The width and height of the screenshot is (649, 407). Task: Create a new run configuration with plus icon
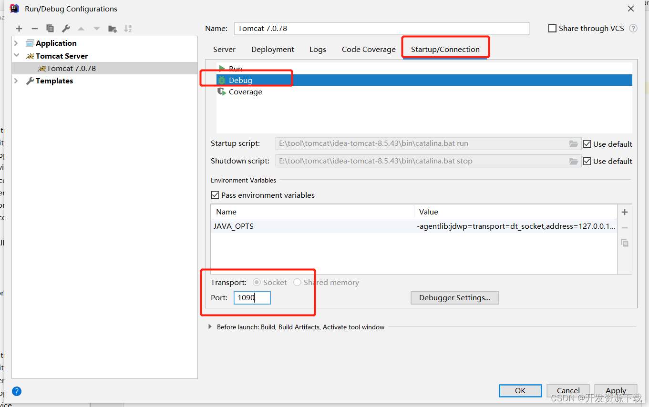pyautogui.click(x=19, y=29)
